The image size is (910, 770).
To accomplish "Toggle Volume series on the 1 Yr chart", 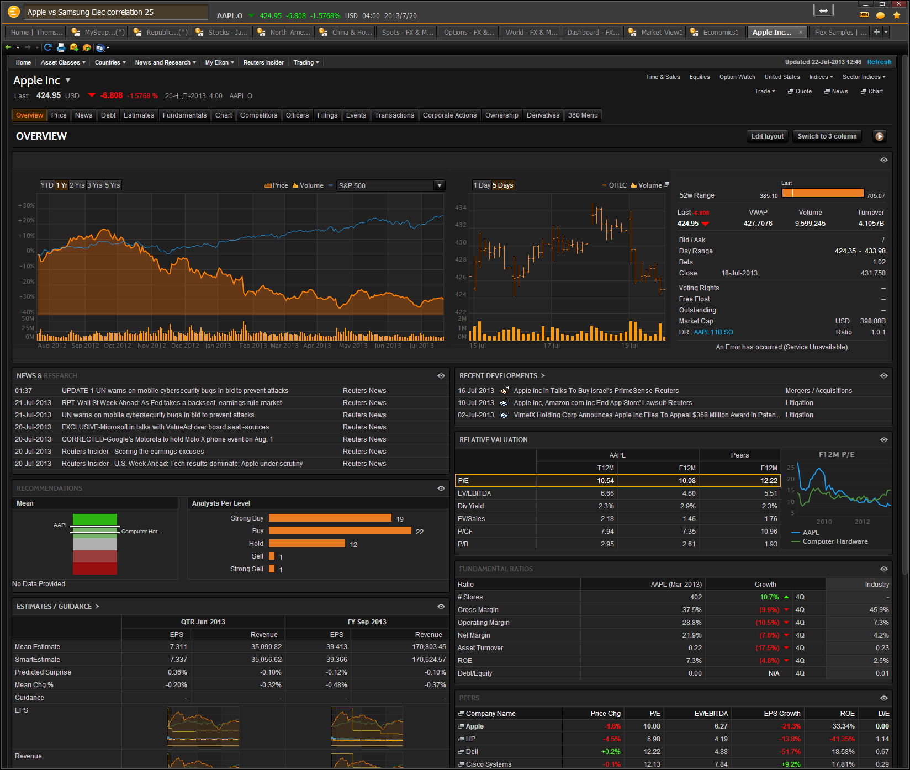I will tap(308, 185).
